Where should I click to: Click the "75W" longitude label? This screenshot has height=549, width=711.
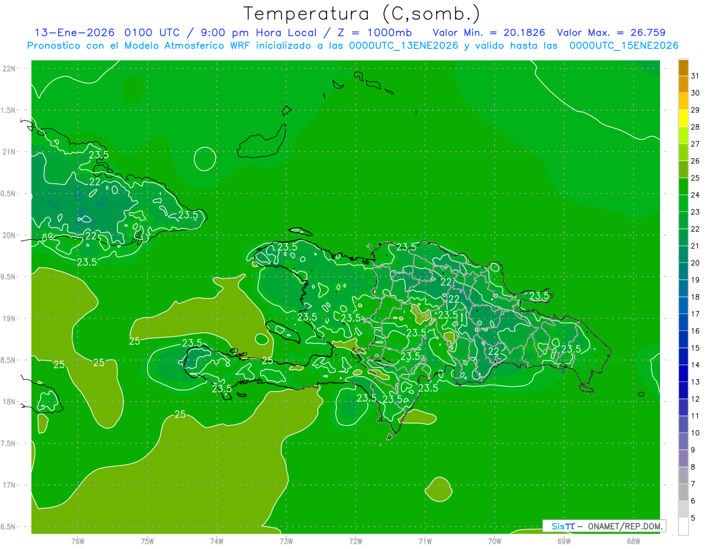(x=147, y=541)
